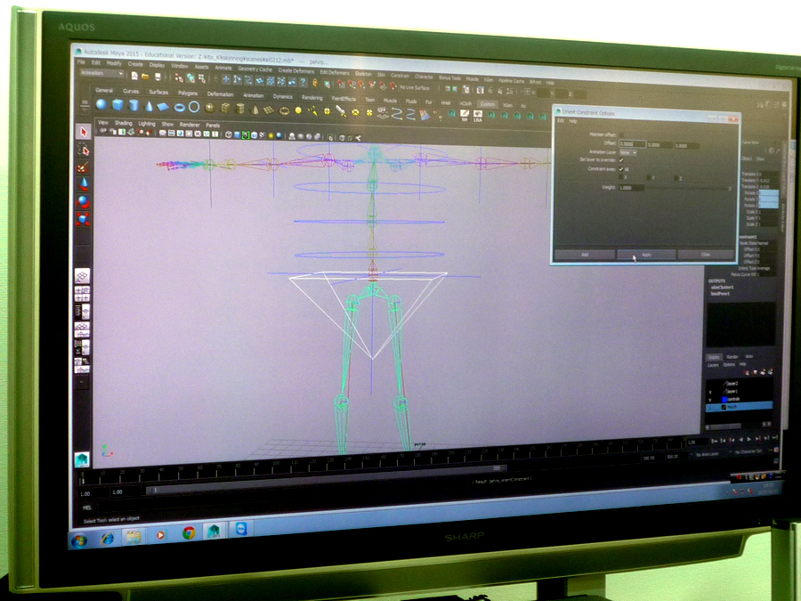The image size is (801, 601).
Task: Open the Skeleton menu
Action: [363, 74]
